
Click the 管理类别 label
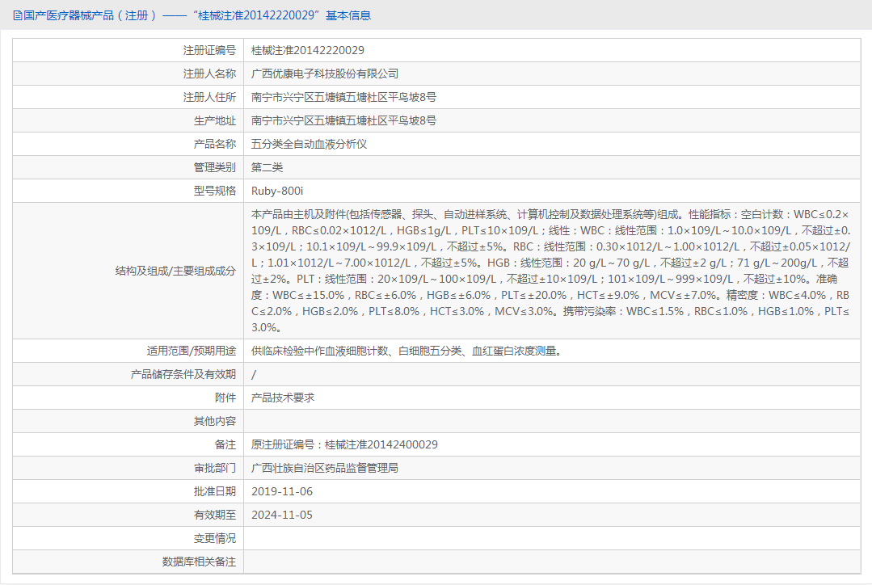(215, 167)
